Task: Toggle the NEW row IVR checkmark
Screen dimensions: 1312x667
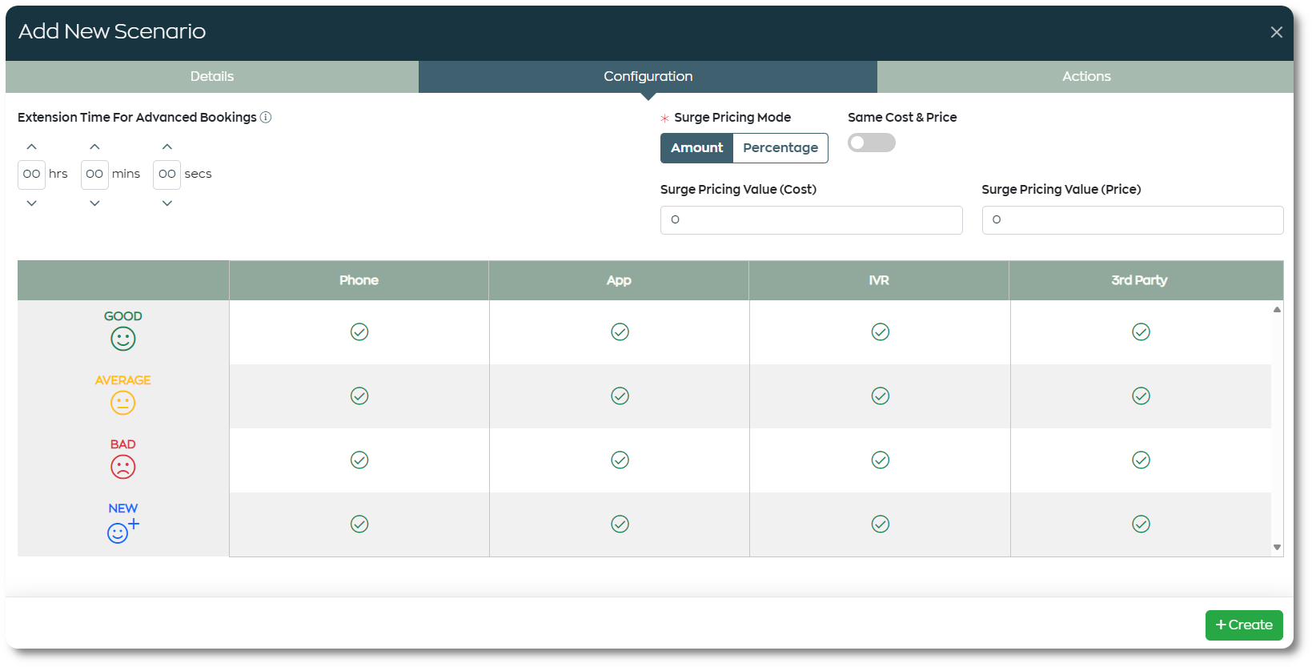Action: pos(881,524)
